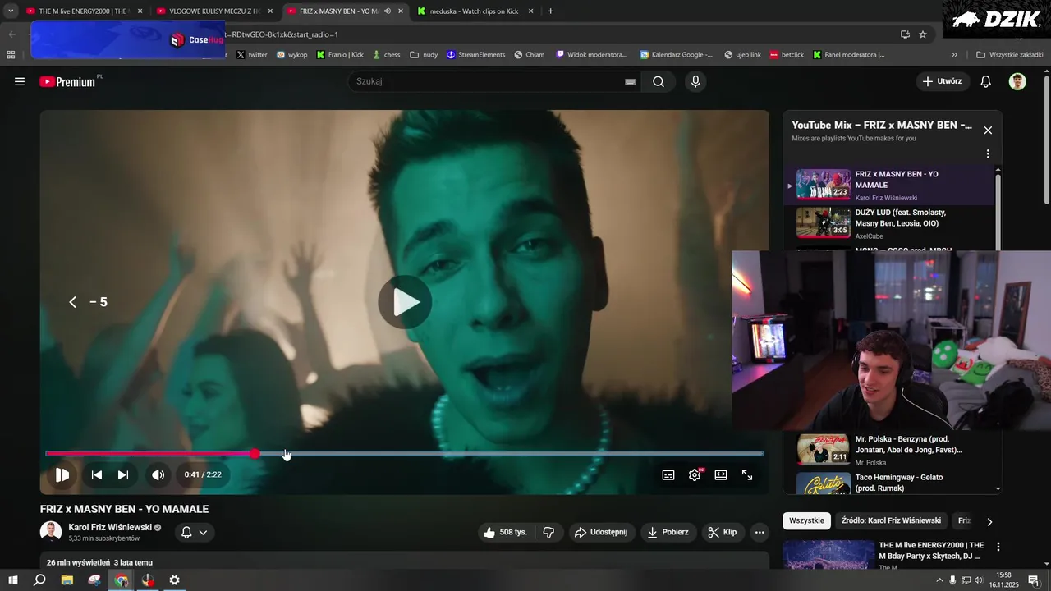Switch to THE M live ENERGY2000 browser tab

pos(85,11)
